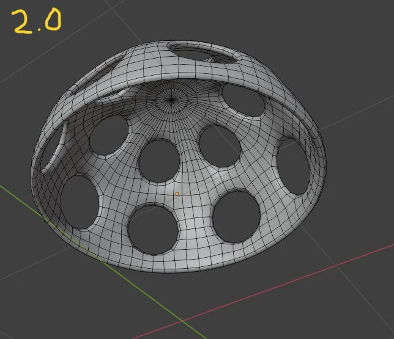Click the large oval slot on the dome's top rim
This screenshot has height=339, width=394.
pyautogui.click(x=204, y=52)
